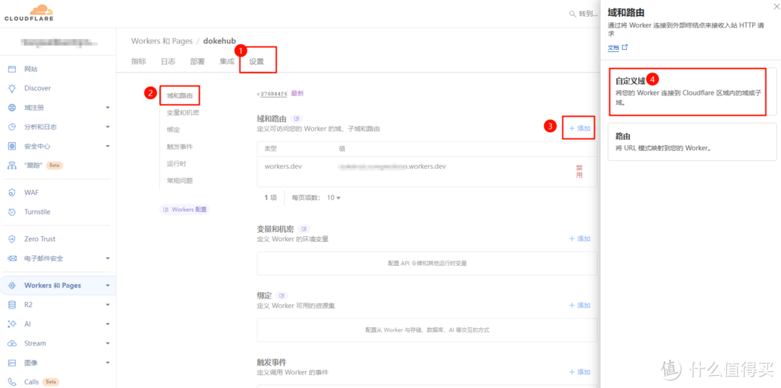This screenshot has width=781, height=388.
Task: Open the docs badge beside 绑定 heading
Action: coord(282,296)
